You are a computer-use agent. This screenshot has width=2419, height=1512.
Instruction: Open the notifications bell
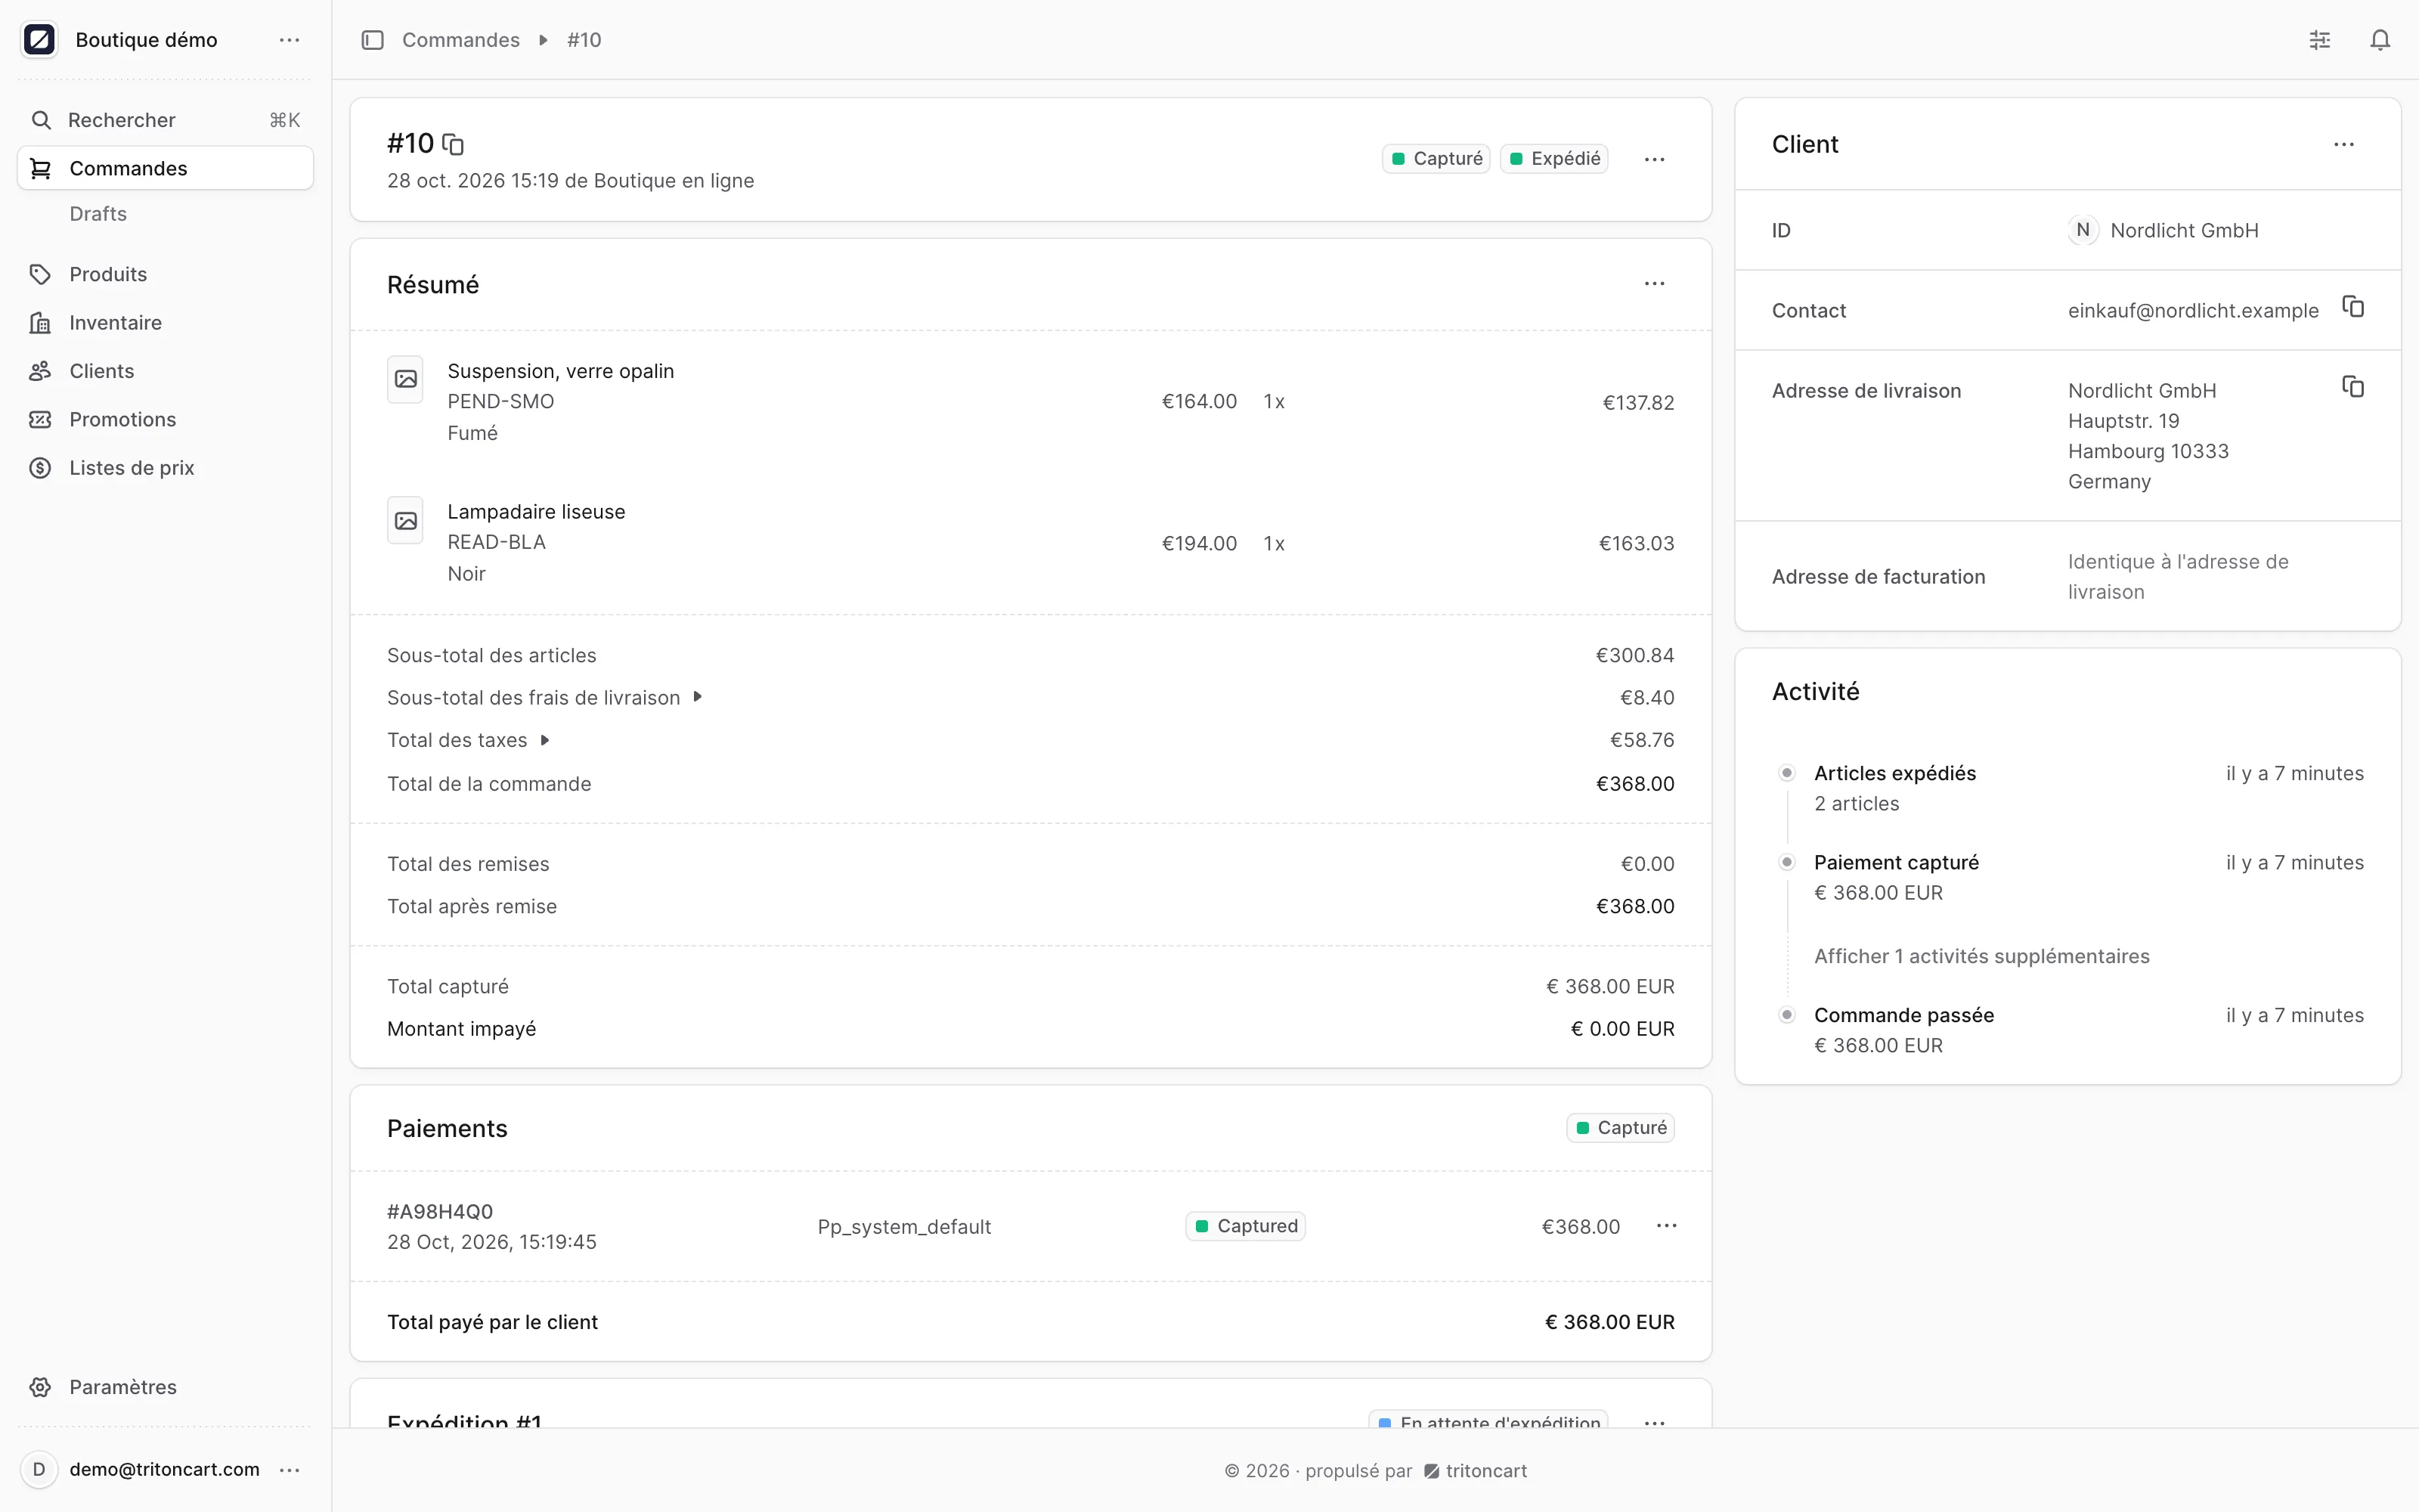coord(2380,40)
